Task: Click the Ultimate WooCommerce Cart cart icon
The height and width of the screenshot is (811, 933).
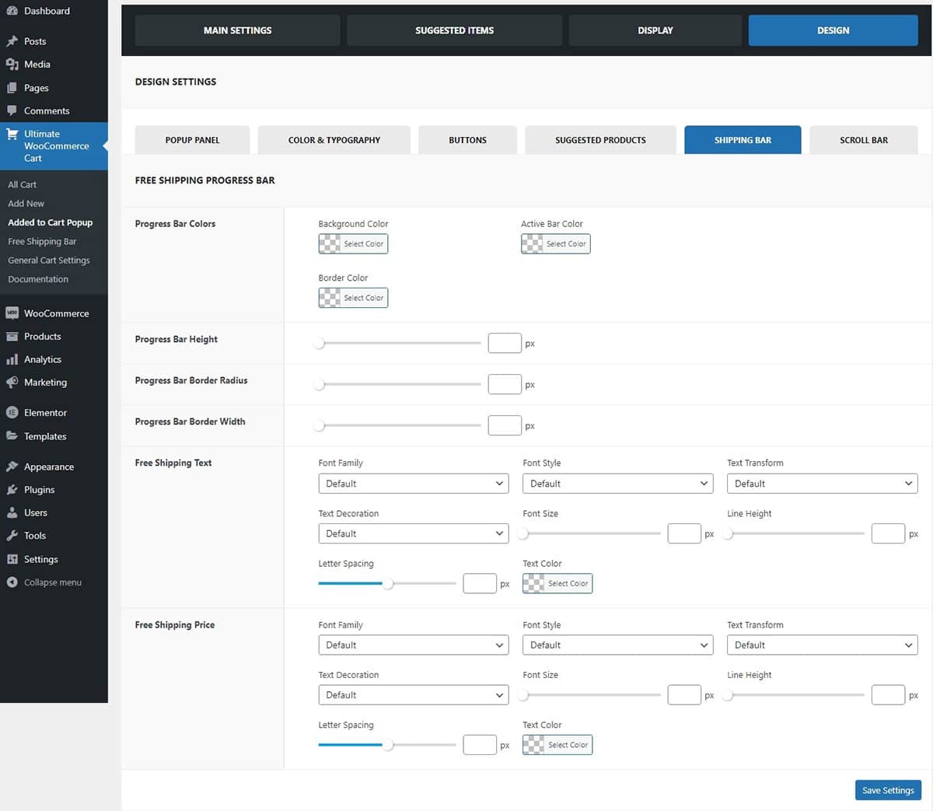Action: coord(12,134)
